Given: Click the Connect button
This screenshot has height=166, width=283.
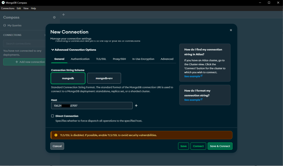Looking at the screenshot, I should [198, 146].
